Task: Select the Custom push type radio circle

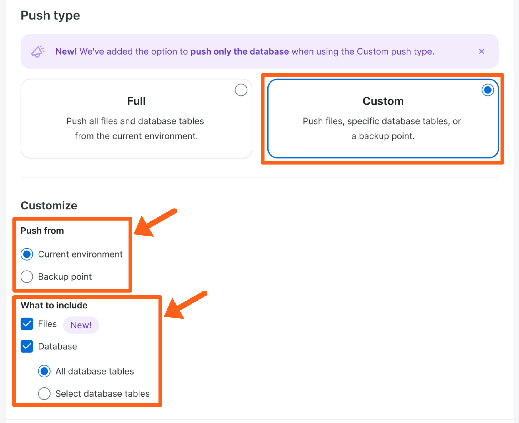Action: point(487,90)
